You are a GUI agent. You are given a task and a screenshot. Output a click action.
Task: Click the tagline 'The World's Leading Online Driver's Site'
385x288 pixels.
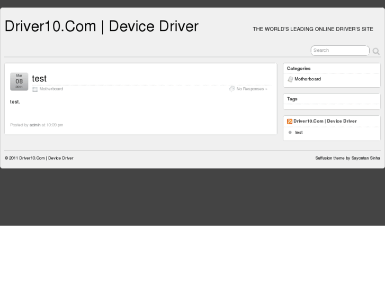click(x=313, y=29)
